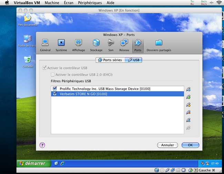Click add empty USB filter icon
Screen dimensions: 224x174
coord(188,89)
